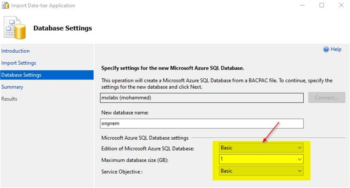The height and width of the screenshot is (188, 350).
Task: Expand the Maximum database size dropdown
Action: pos(261,159)
